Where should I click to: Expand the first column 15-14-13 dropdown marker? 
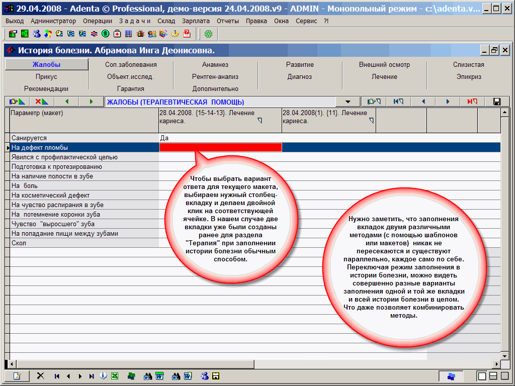tap(260, 121)
